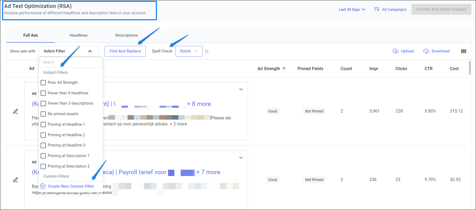Check Poor Ad Strength filter
The height and width of the screenshot is (210, 476).
pyautogui.click(x=43, y=82)
